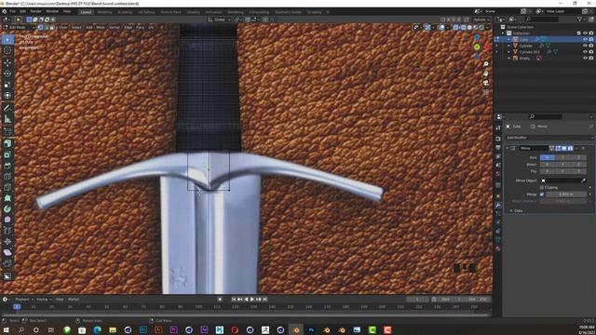This screenshot has width=596, height=335.
Task: Open the Render properties tab icon
Action: pos(498,139)
